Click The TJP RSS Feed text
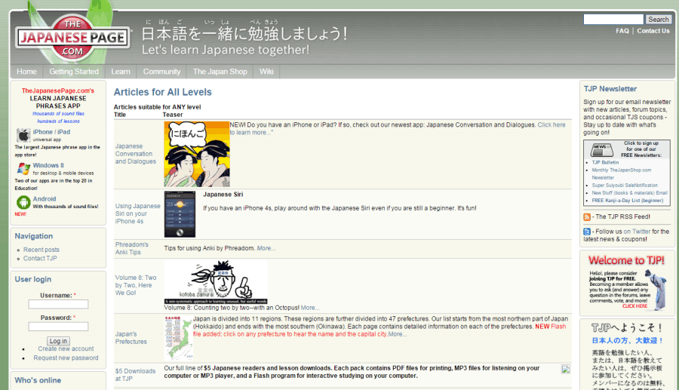679x390 pixels. pos(622,216)
